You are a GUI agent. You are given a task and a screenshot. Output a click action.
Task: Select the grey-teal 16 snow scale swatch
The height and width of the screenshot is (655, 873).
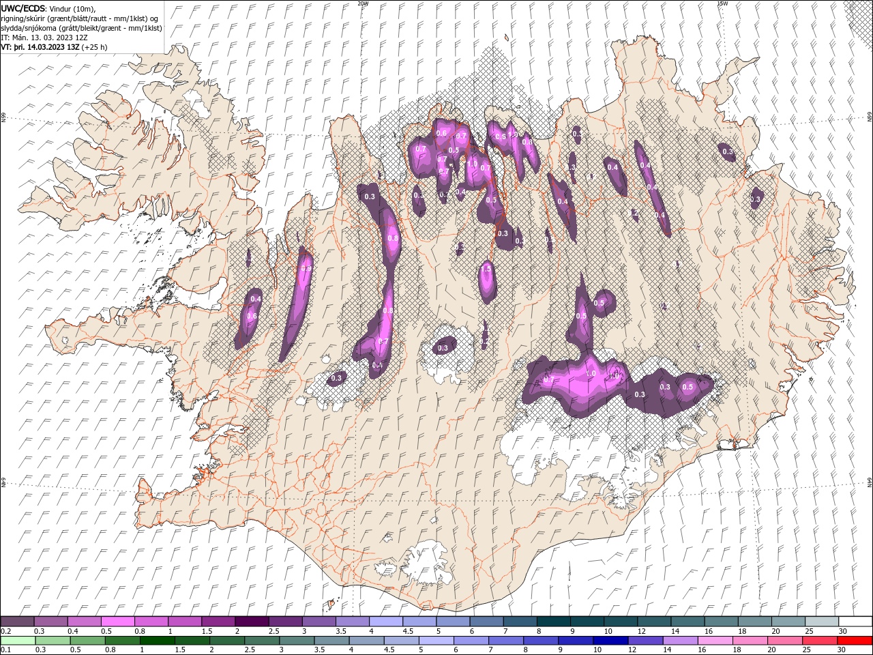tap(722, 622)
